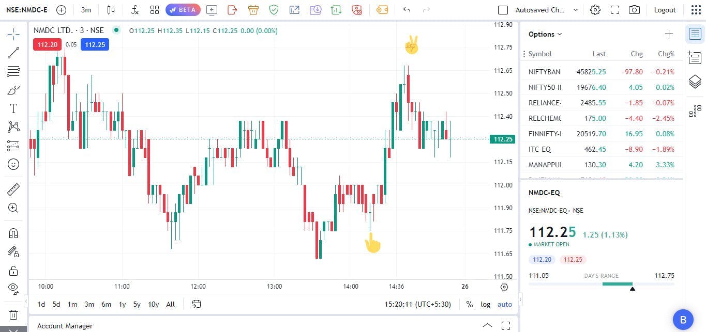The height and width of the screenshot is (332, 706).
Task: Add a symbol to the watchlist
Action: pos(669,34)
